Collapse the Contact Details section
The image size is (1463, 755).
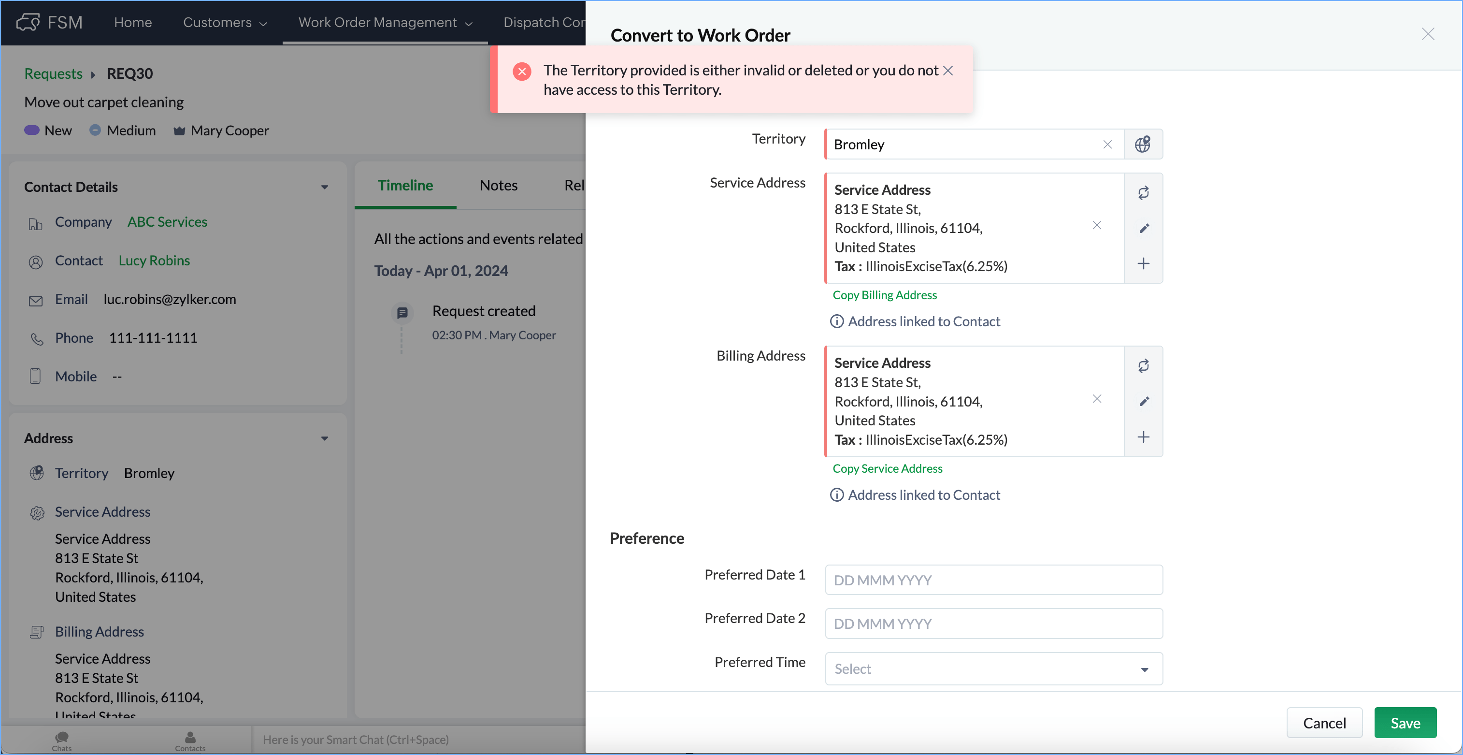[324, 187]
